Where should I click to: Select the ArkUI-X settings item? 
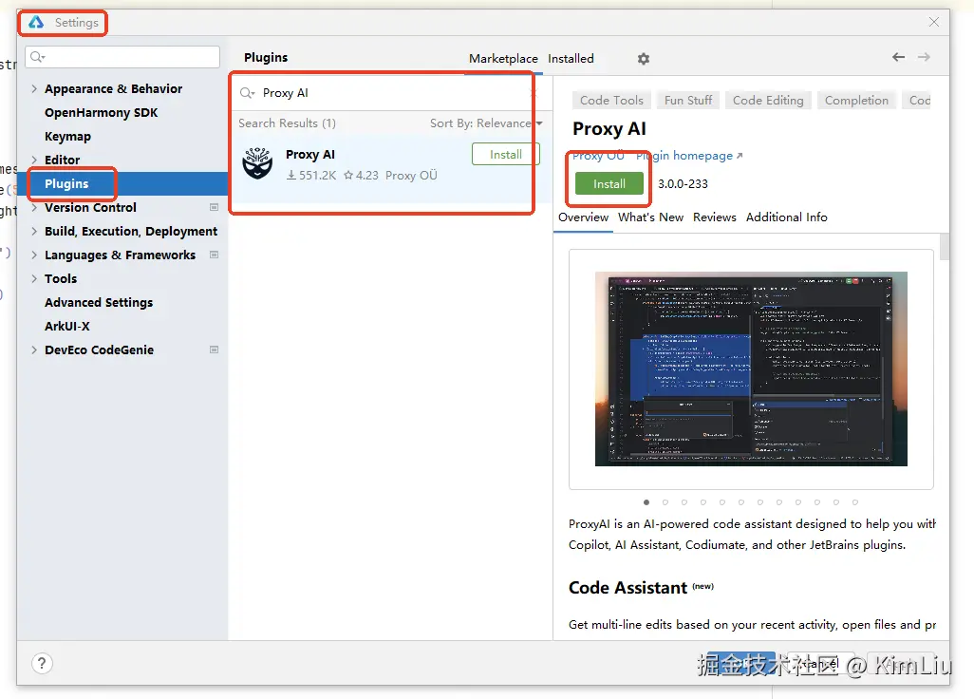67,326
